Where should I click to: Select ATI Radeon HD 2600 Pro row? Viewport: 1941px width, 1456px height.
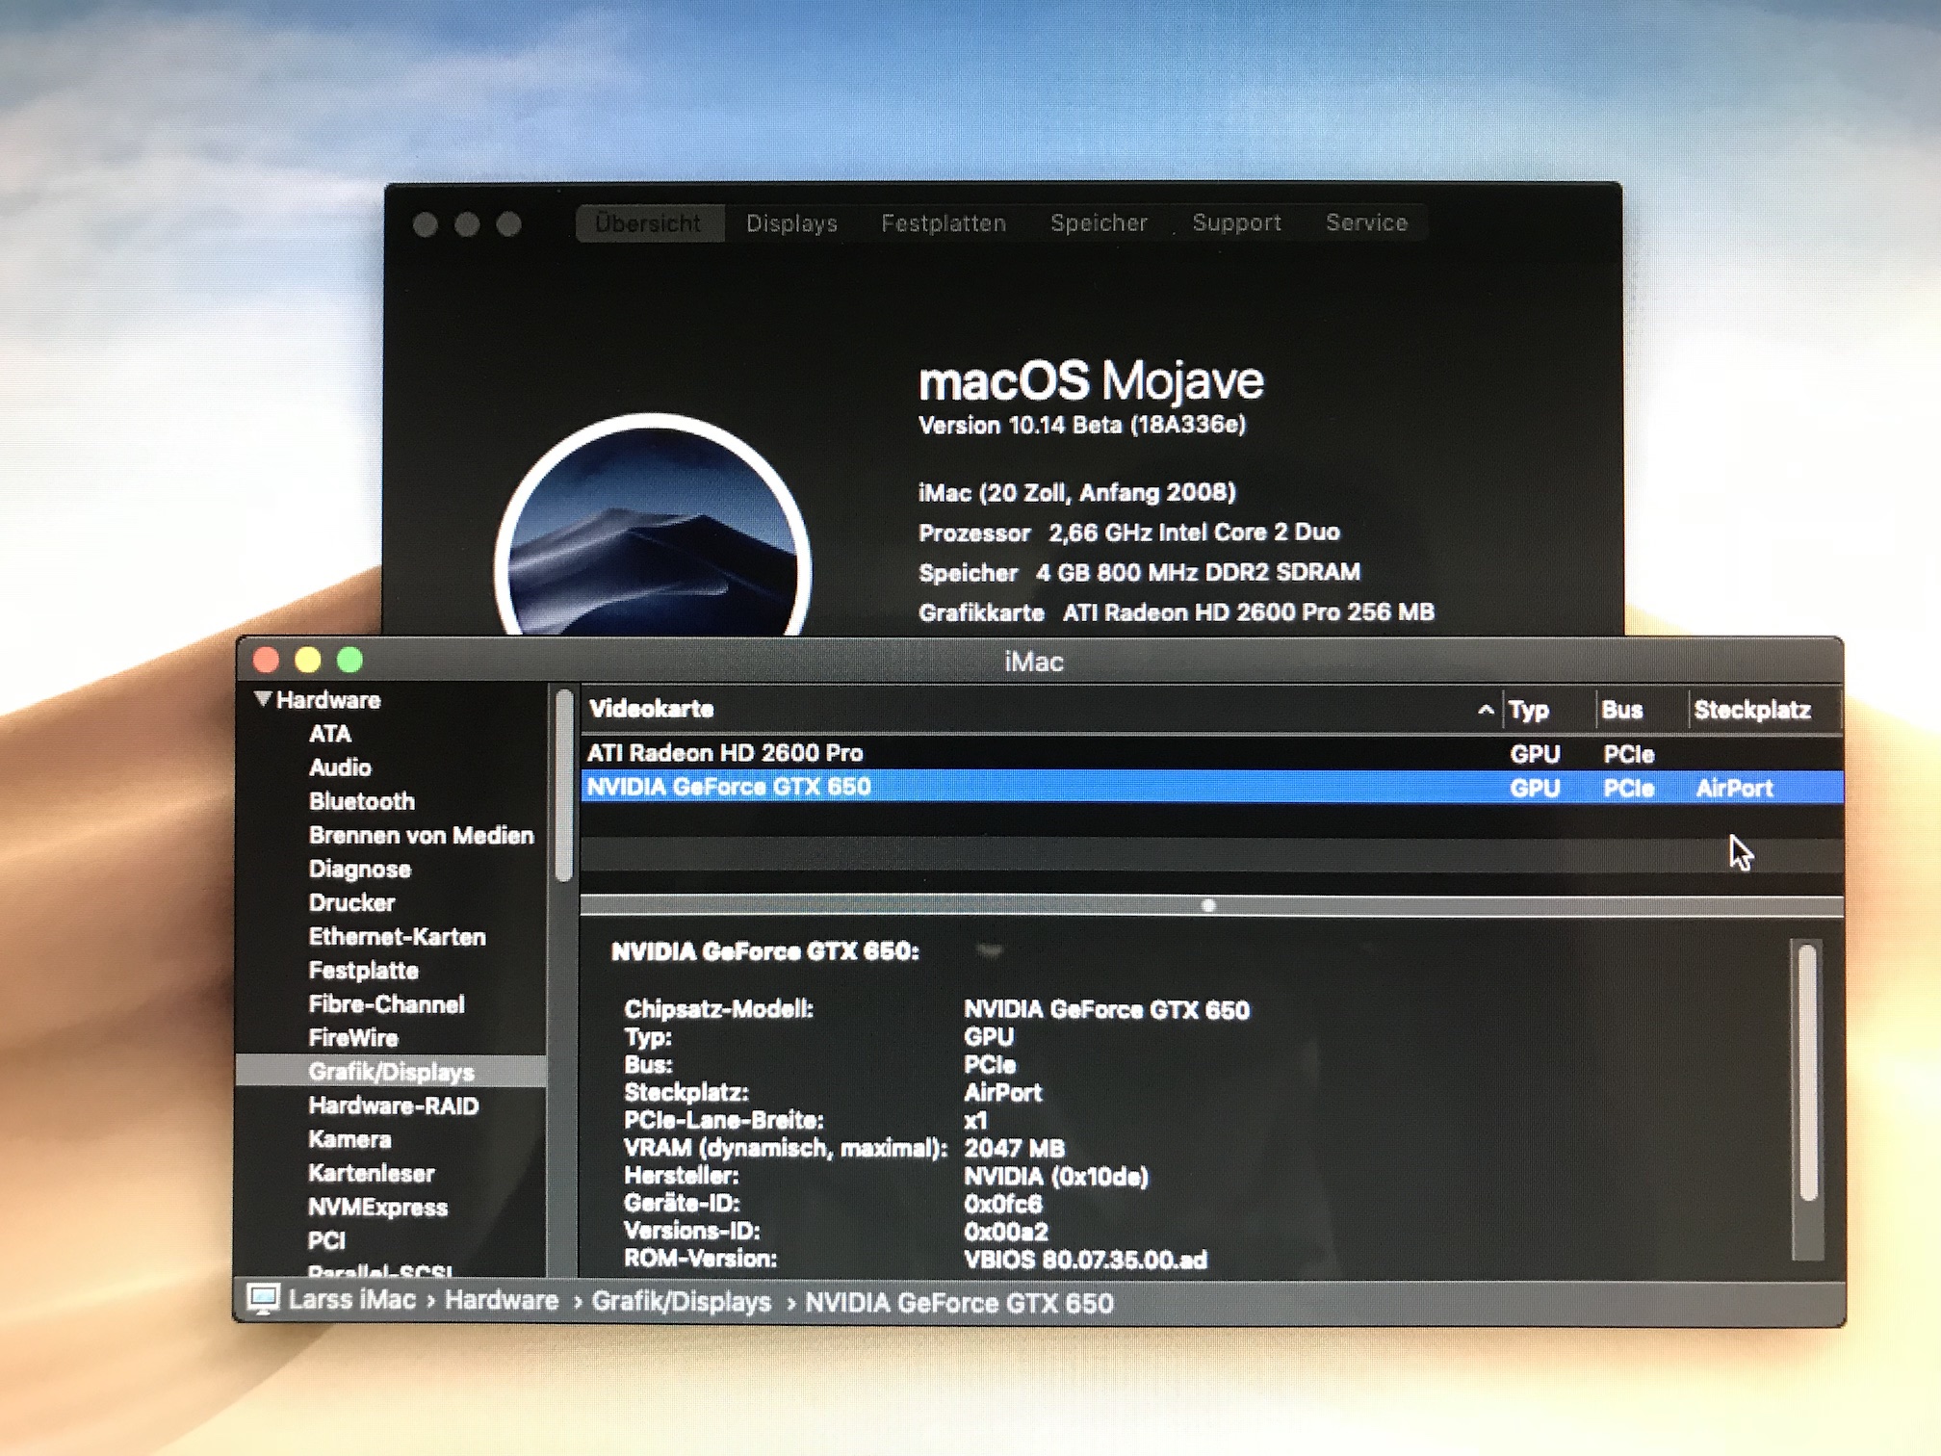[x=963, y=753]
